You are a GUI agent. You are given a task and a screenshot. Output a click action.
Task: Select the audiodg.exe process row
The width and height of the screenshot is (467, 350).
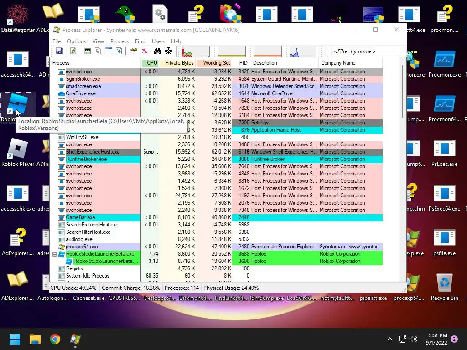(x=216, y=239)
